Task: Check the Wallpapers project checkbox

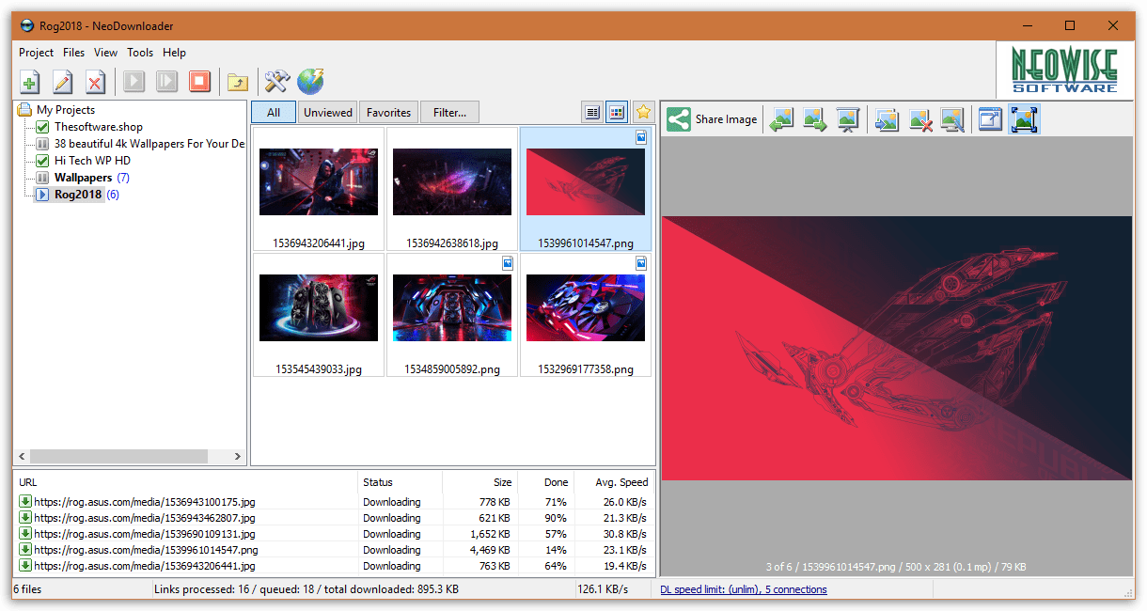Action: [40, 177]
